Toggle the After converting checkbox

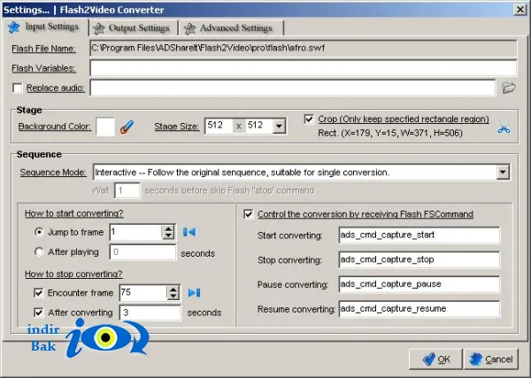point(39,312)
